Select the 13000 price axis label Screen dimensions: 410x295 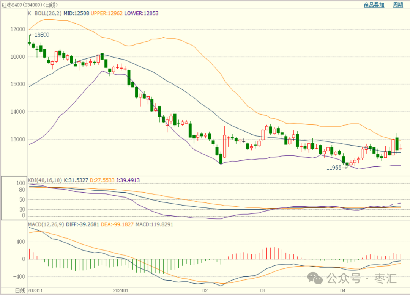point(18,140)
